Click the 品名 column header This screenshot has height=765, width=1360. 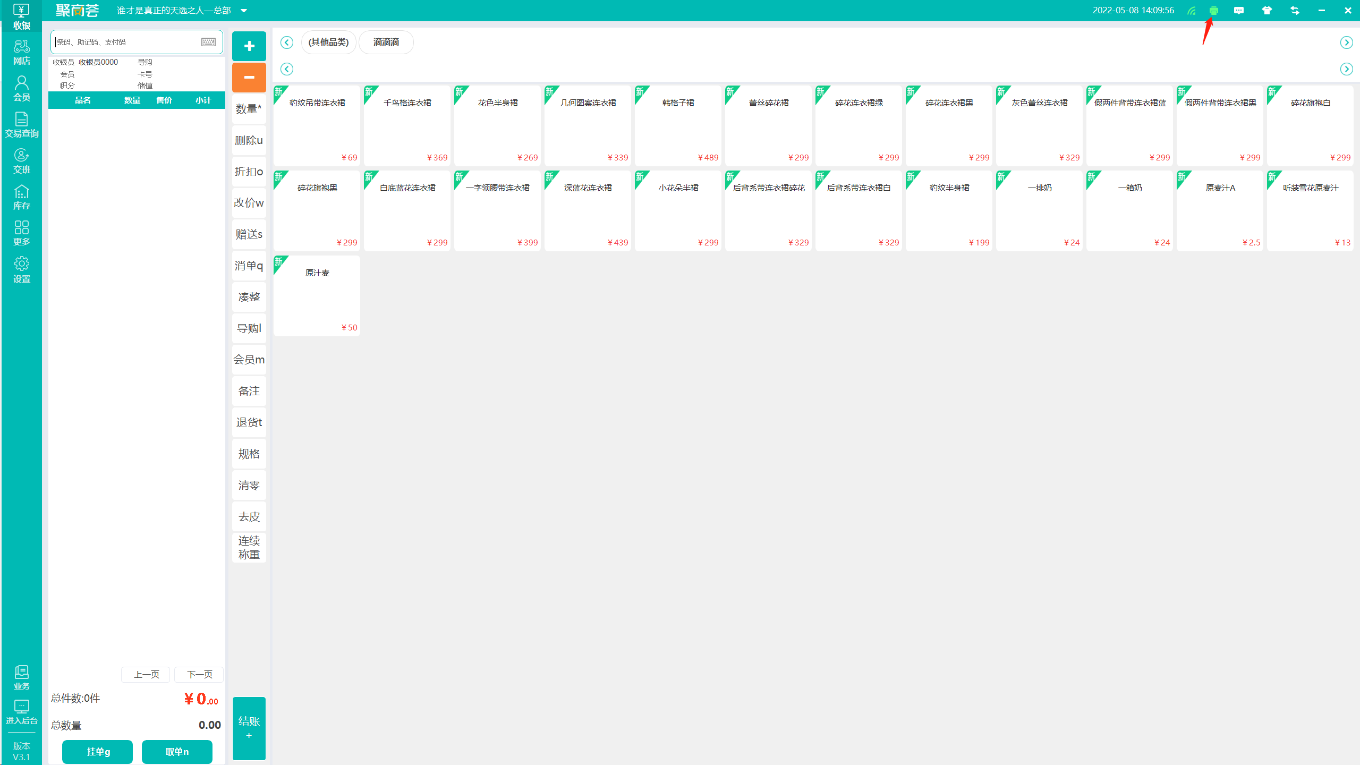83,100
